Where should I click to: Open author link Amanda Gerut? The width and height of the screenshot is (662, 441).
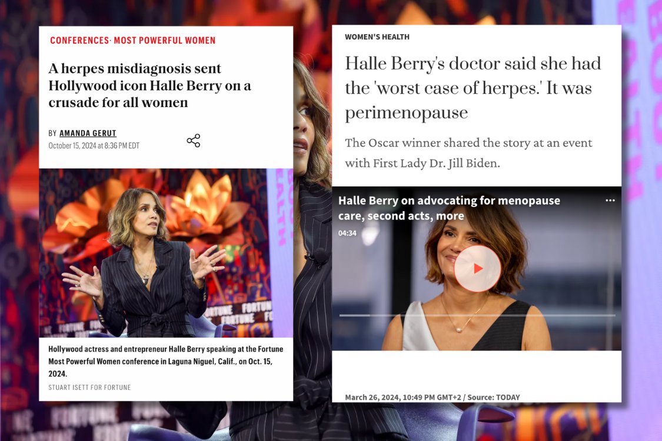88,133
